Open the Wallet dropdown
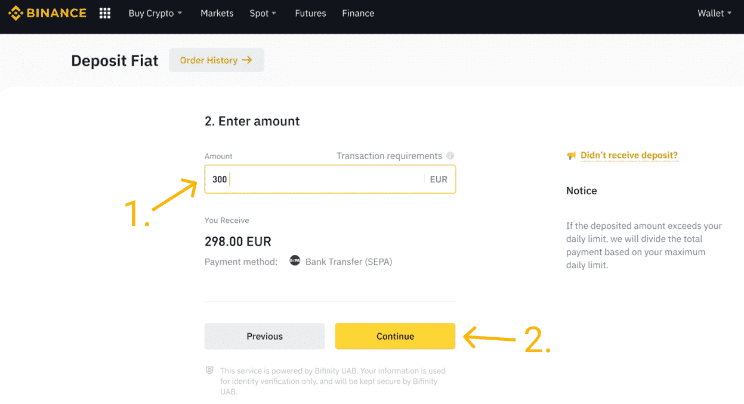744x404 pixels. click(714, 13)
